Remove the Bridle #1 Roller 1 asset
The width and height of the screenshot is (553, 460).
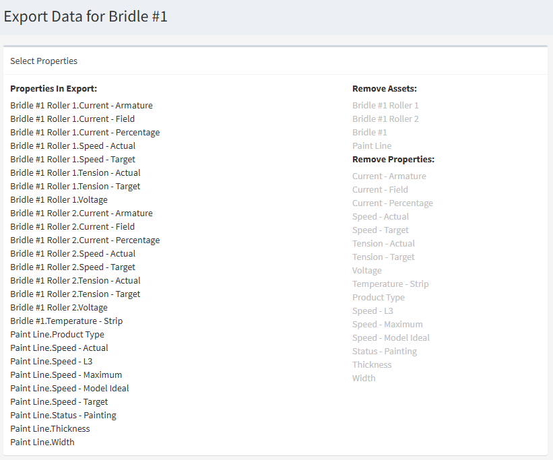pyautogui.click(x=385, y=105)
